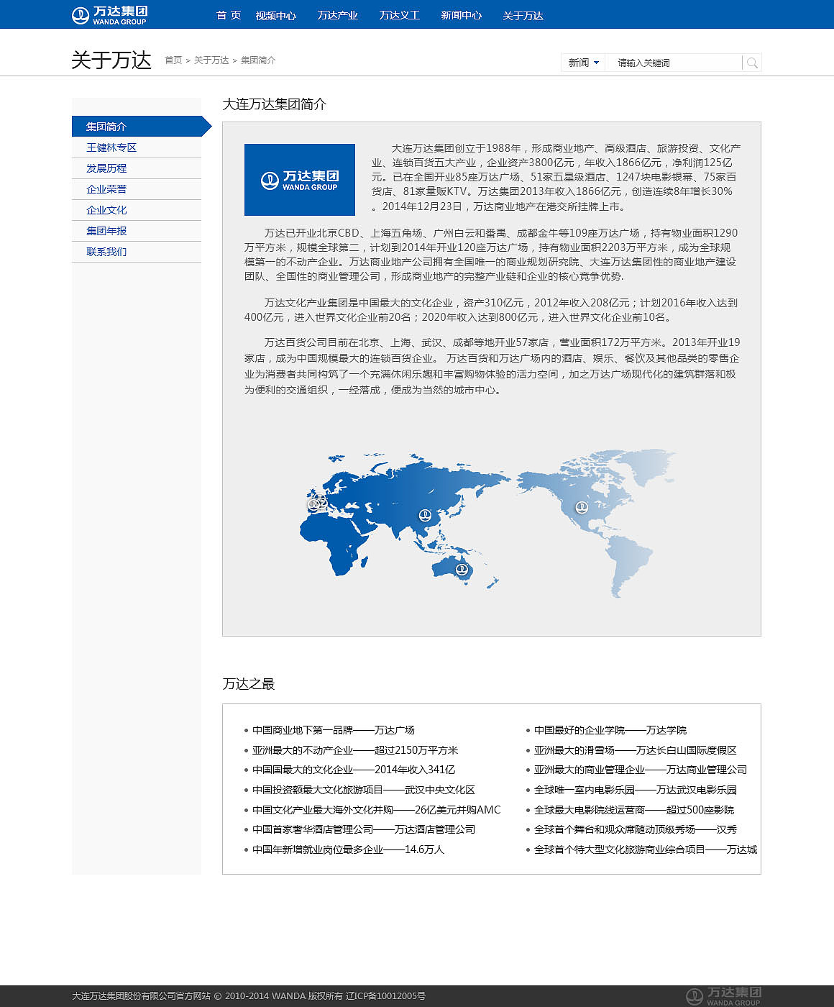The height and width of the screenshot is (1007, 834).
Task: Click the 集团简介 breadcrumb item
Action: coord(258,60)
